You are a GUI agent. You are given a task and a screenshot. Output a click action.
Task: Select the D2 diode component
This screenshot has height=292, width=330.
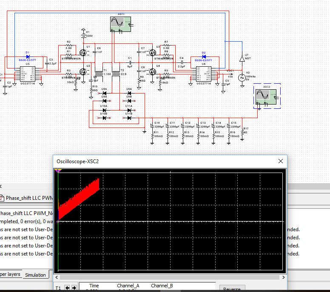204,57
